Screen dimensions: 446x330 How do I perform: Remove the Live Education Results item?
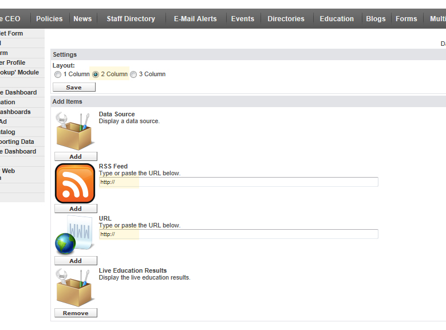tap(76, 313)
